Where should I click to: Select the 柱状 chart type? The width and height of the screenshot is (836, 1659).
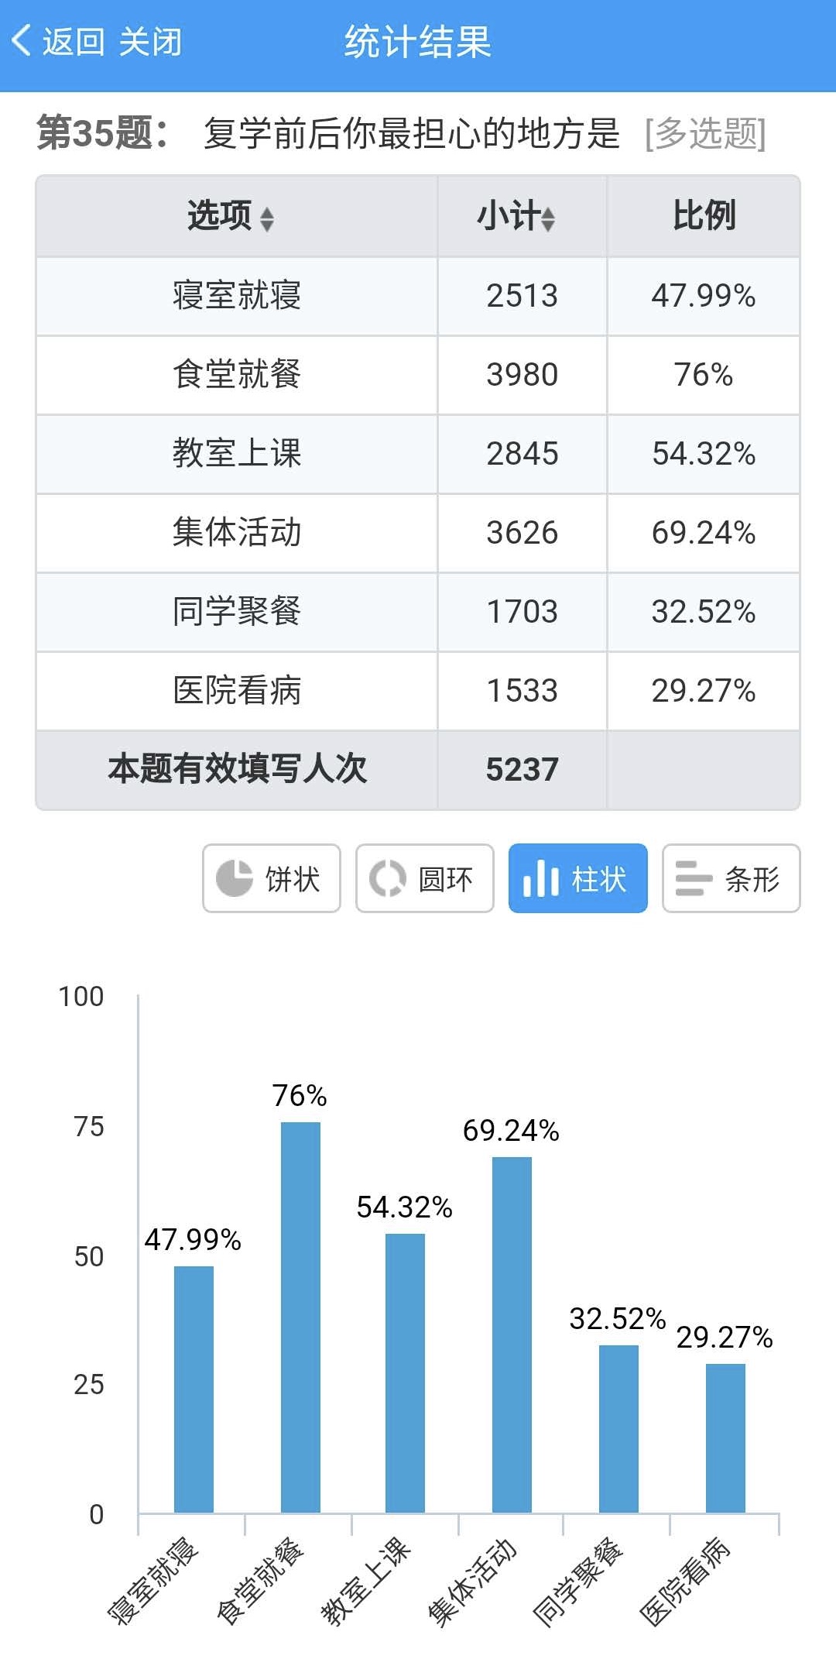click(578, 878)
